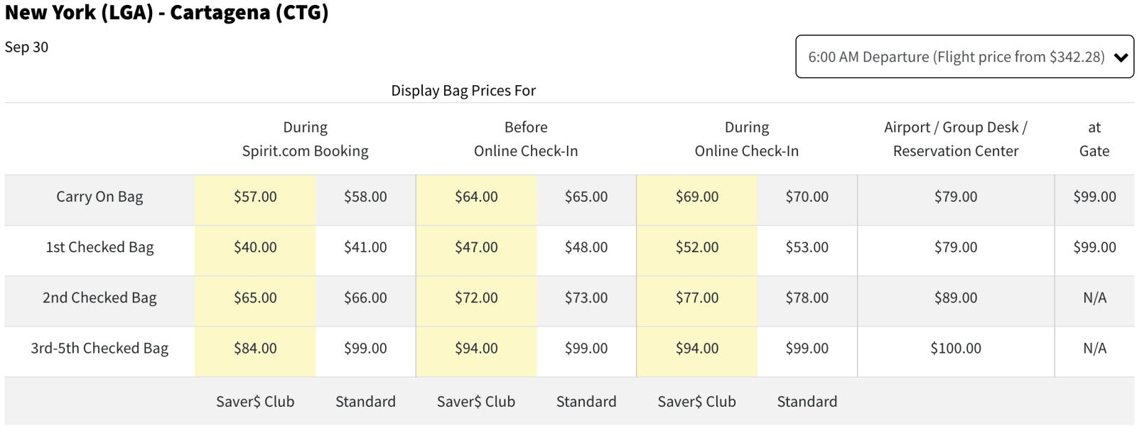This screenshot has width=1137, height=428.
Task: Select the 3rd-5th Checked Bag row label
Action: 99,348
